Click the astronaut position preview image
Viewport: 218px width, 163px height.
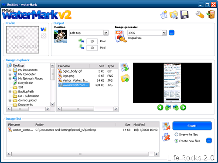pos(61,37)
